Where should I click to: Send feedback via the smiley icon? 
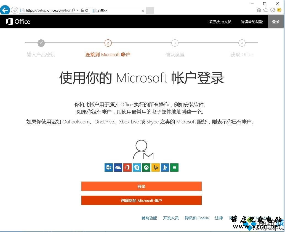coord(279,10)
